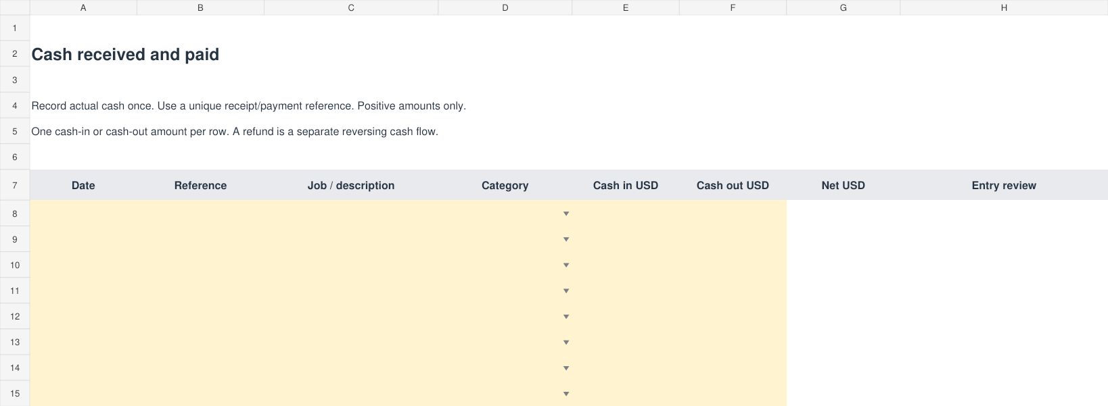The width and height of the screenshot is (1108, 406).
Task: Click the 'One cash-in or cash-out amount' note
Action: (235, 131)
